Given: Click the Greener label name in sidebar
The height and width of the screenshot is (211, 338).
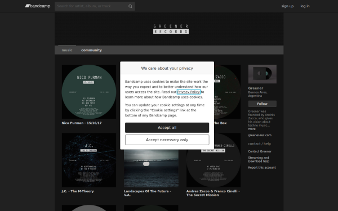Looking at the screenshot, I should pyautogui.click(x=256, y=88).
